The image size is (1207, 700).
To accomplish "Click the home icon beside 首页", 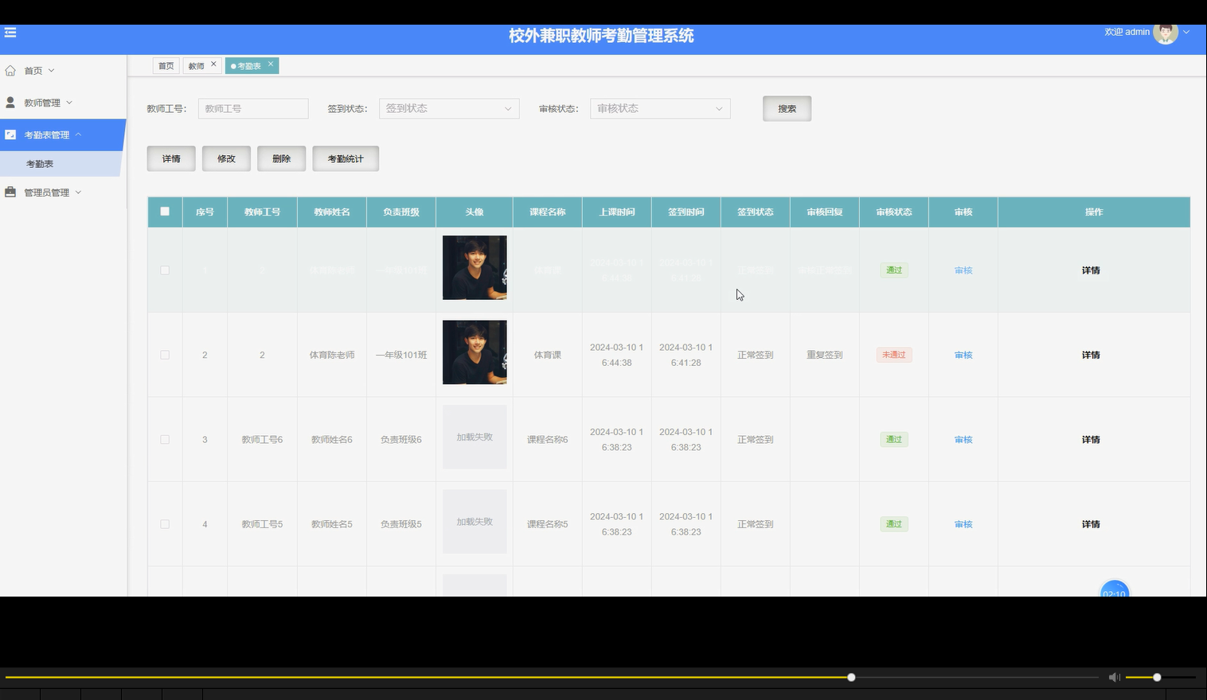I will 10,71.
